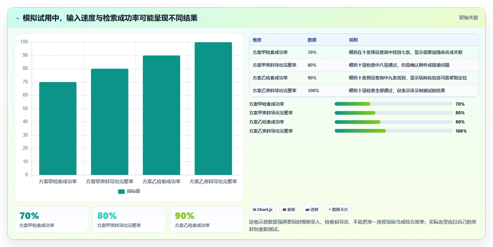Click the lightning icon beside the title

coord(17,18)
